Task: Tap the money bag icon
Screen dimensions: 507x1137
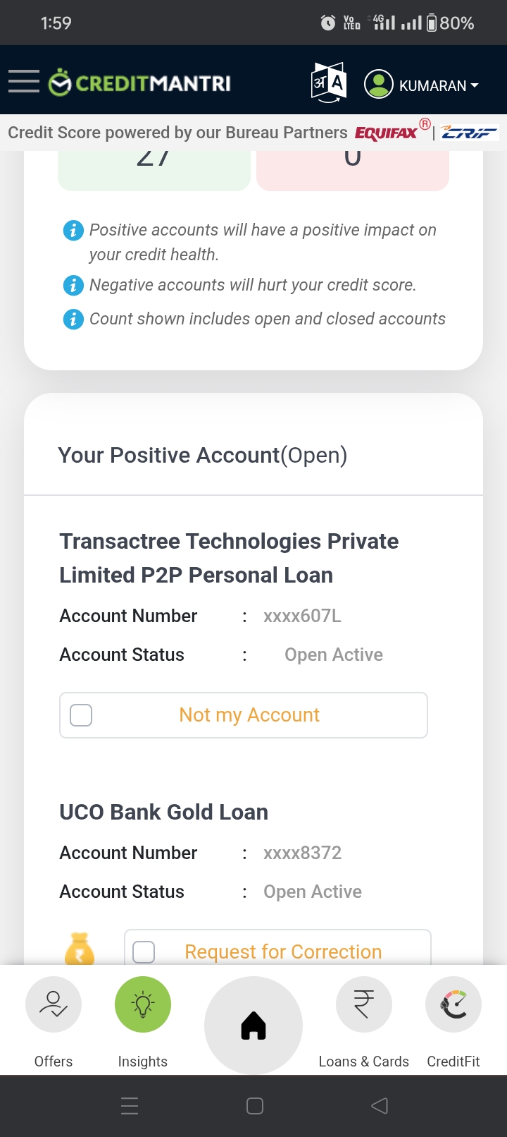Action: coord(80,949)
